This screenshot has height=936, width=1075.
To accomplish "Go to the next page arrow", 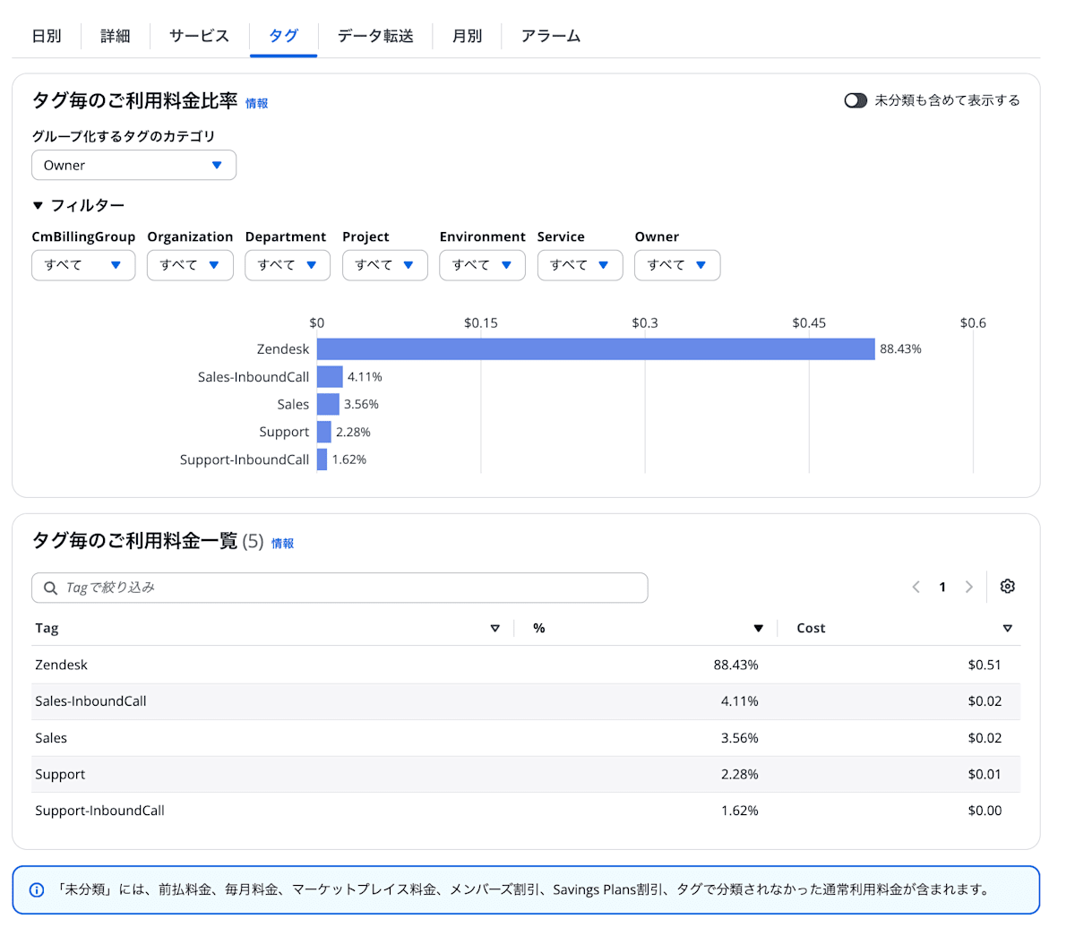I will coord(968,588).
